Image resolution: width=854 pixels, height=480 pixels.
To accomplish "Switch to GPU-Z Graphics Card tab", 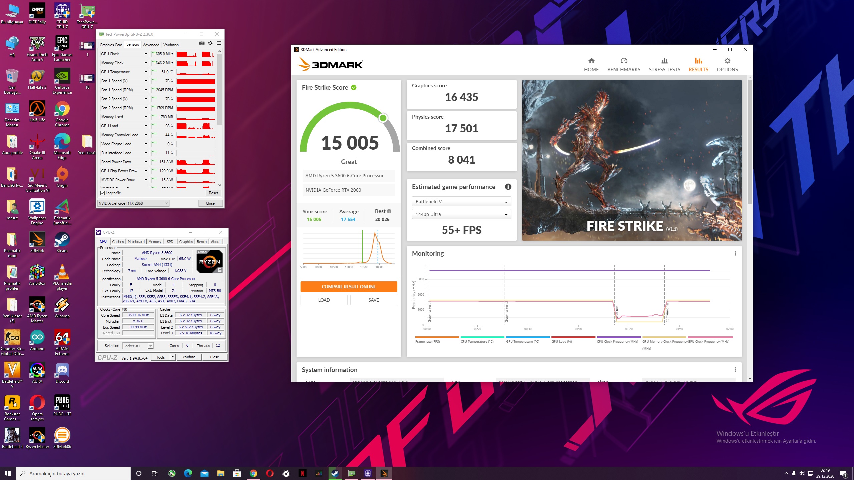I will pos(111,45).
